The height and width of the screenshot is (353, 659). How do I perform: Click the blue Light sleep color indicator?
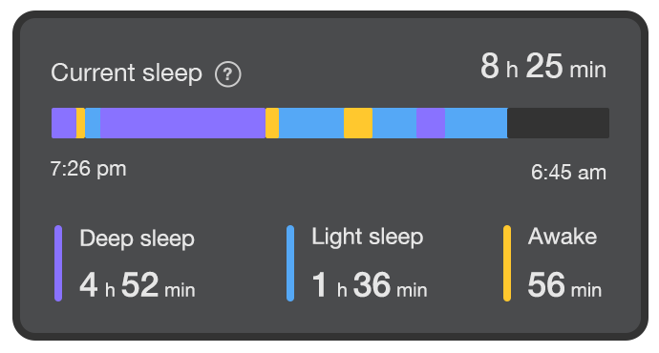tap(290, 263)
